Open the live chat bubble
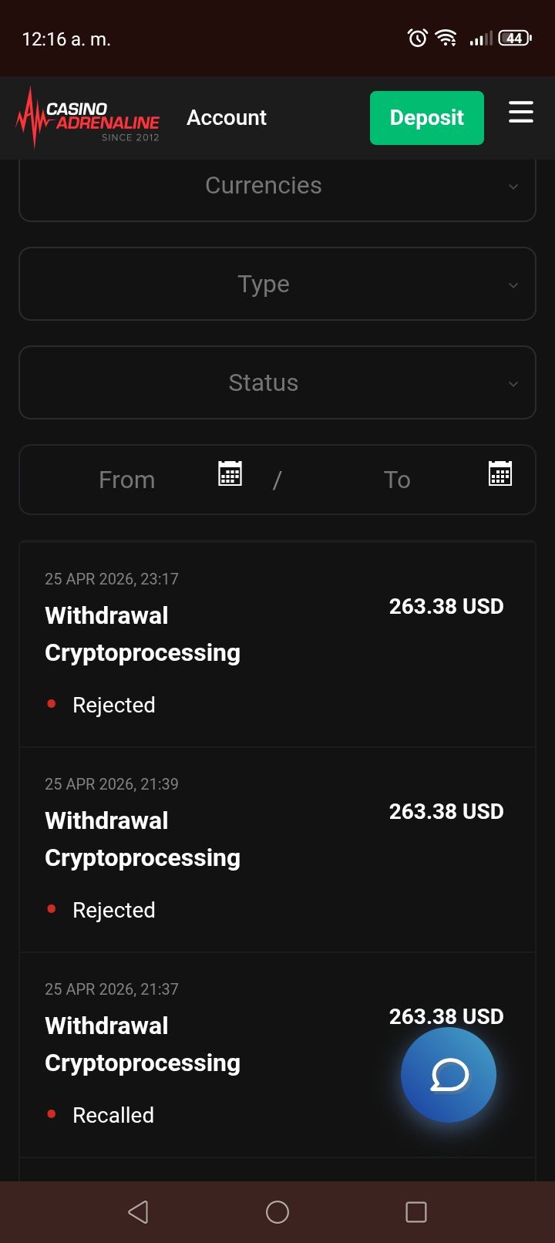Image resolution: width=555 pixels, height=1243 pixels. coord(449,1075)
